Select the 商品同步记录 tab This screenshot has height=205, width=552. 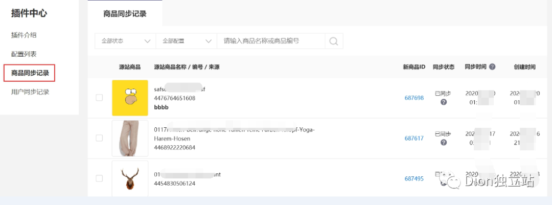pos(125,14)
